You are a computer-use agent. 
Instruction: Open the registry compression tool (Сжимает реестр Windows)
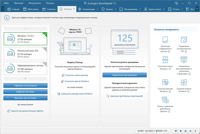184,86
